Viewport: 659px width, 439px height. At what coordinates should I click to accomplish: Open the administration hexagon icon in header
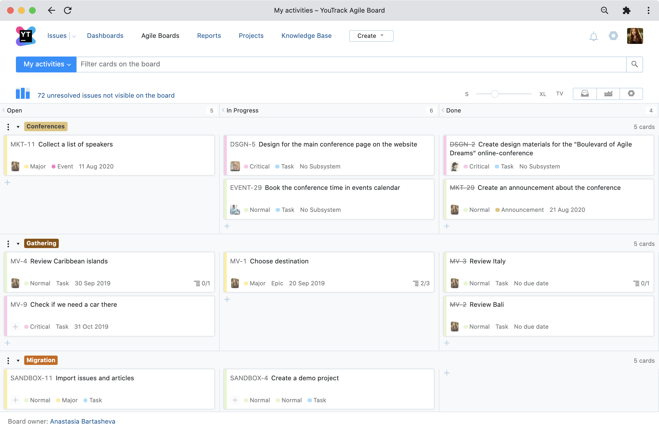coord(613,36)
